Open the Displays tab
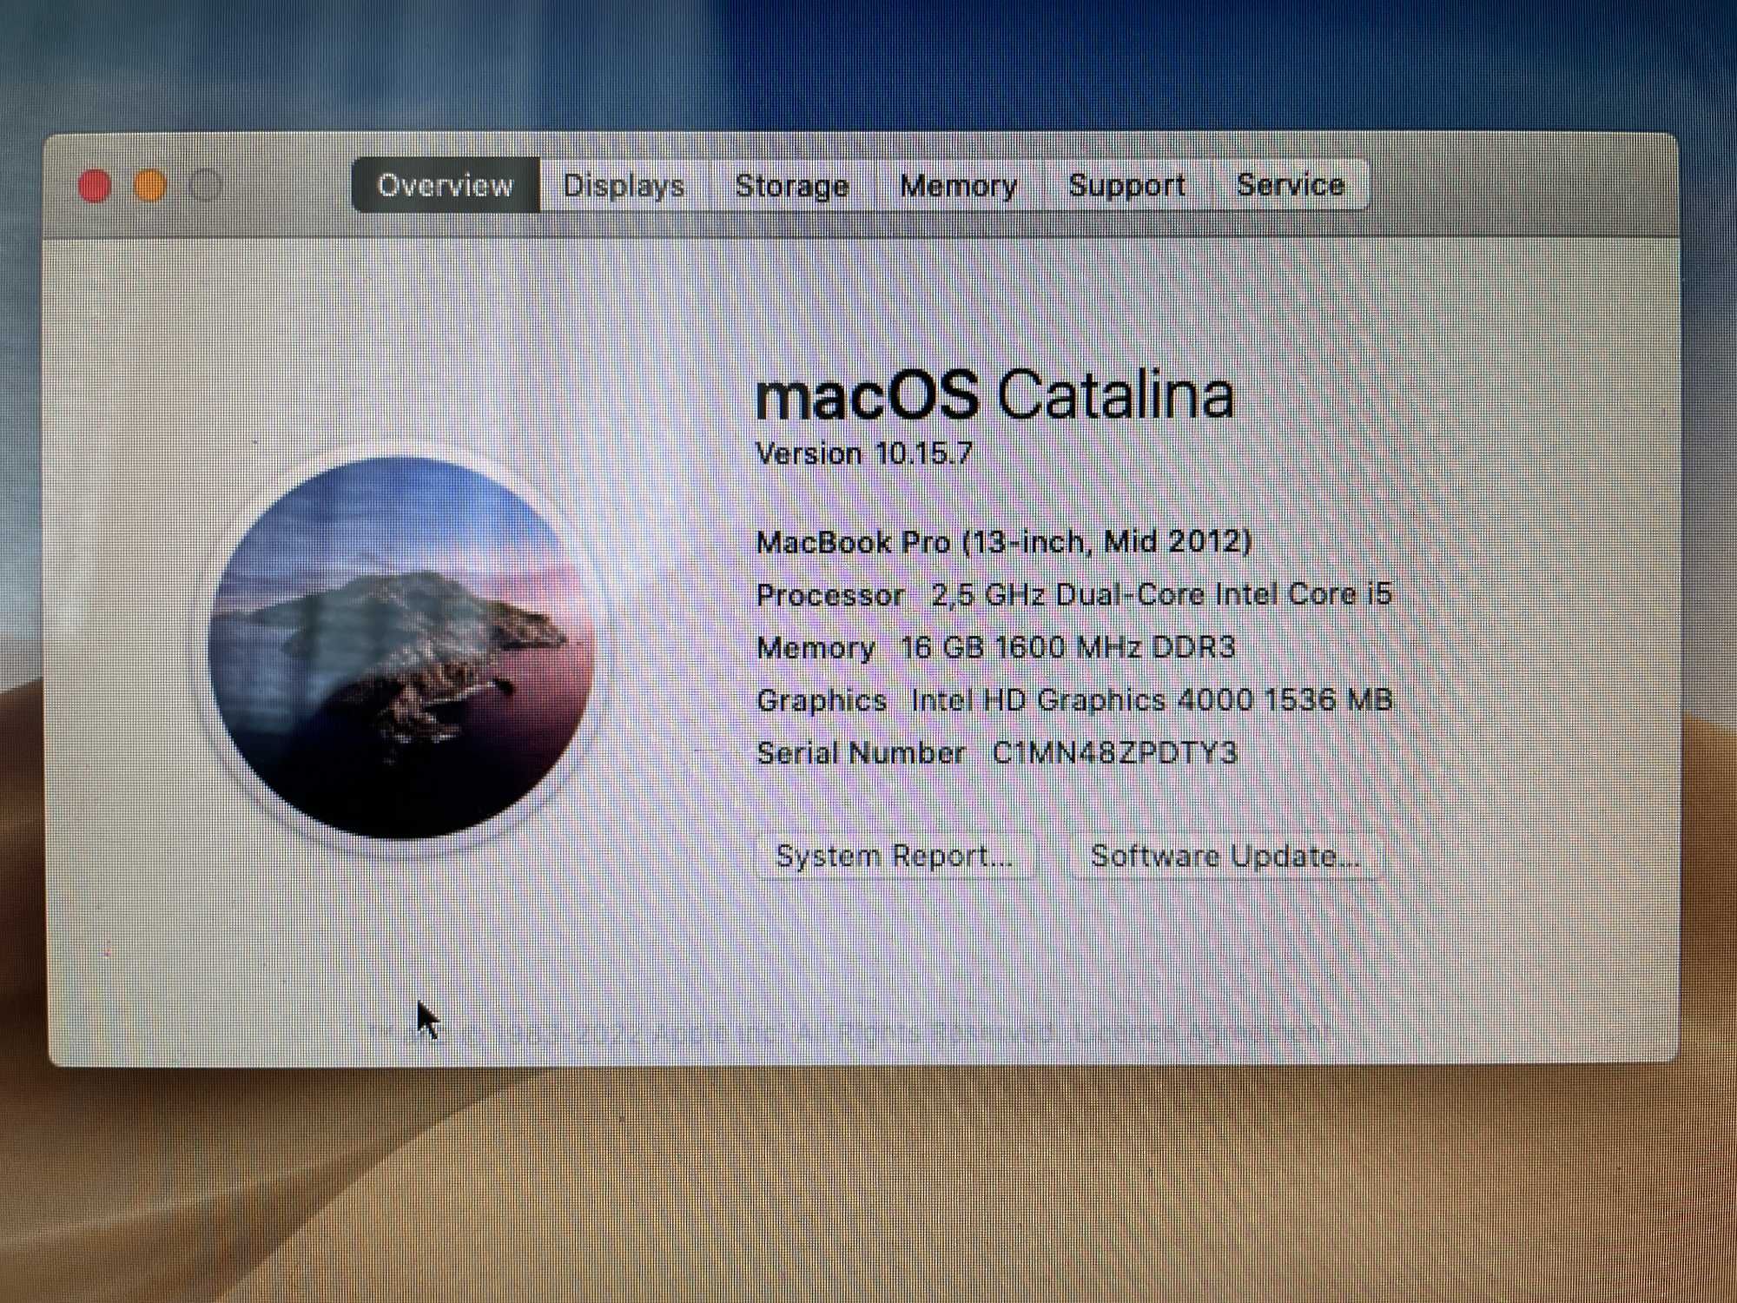Image resolution: width=1737 pixels, height=1303 pixels. tap(624, 185)
